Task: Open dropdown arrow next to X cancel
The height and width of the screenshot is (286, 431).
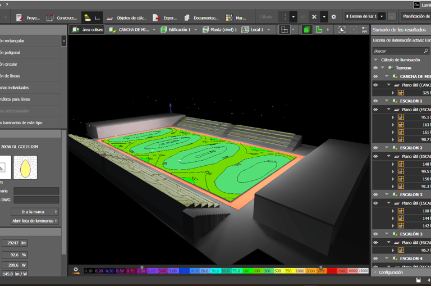Action: pos(324,17)
